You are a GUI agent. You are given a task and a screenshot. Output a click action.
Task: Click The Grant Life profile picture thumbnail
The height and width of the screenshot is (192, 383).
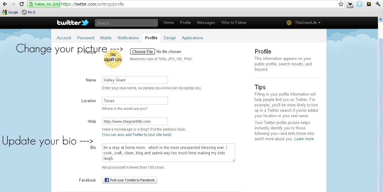tap(113, 59)
